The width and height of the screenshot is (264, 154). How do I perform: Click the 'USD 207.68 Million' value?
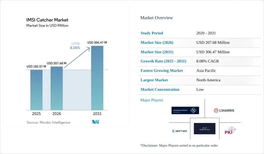(213, 42)
